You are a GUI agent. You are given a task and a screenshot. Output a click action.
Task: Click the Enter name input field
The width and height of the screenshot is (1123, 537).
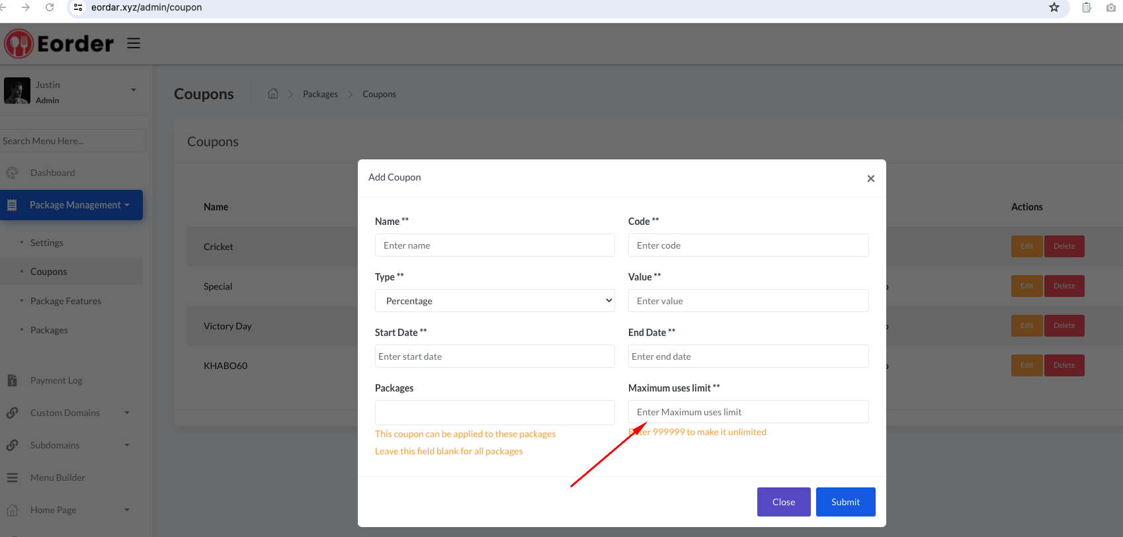[x=495, y=245]
